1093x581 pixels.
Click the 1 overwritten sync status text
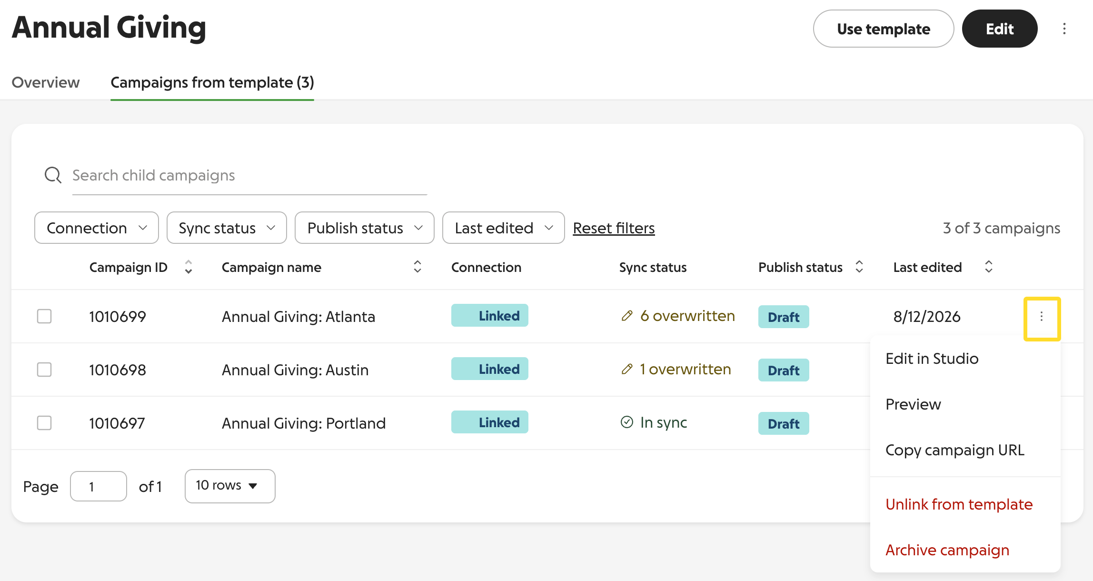(x=686, y=369)
